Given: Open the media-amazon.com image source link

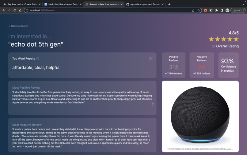Looking at the screenshot, I should click(x=204, y=149).
